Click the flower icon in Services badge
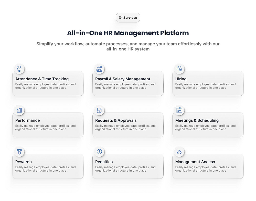The image size is (256, 201). (120, 18)
